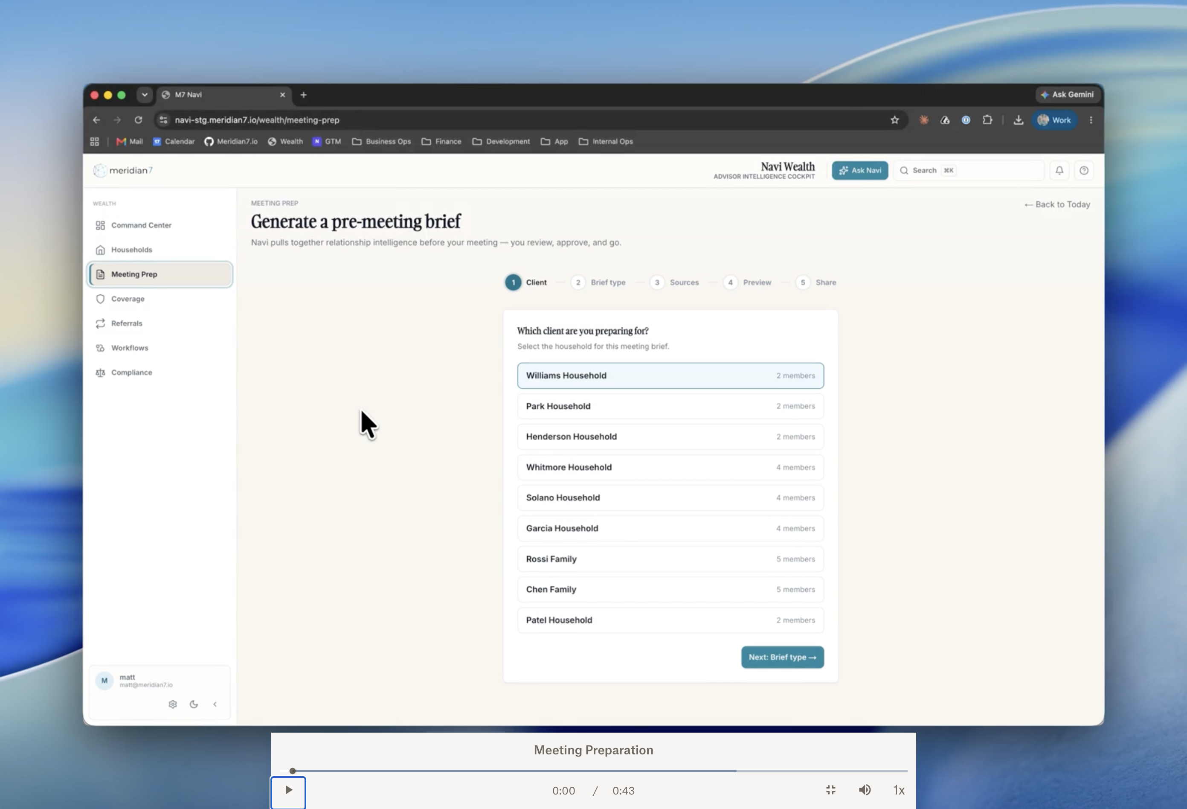This screenshot has height=809, width=1187.
Task: Click the browser address bar URL
Action: coord(257,120)
